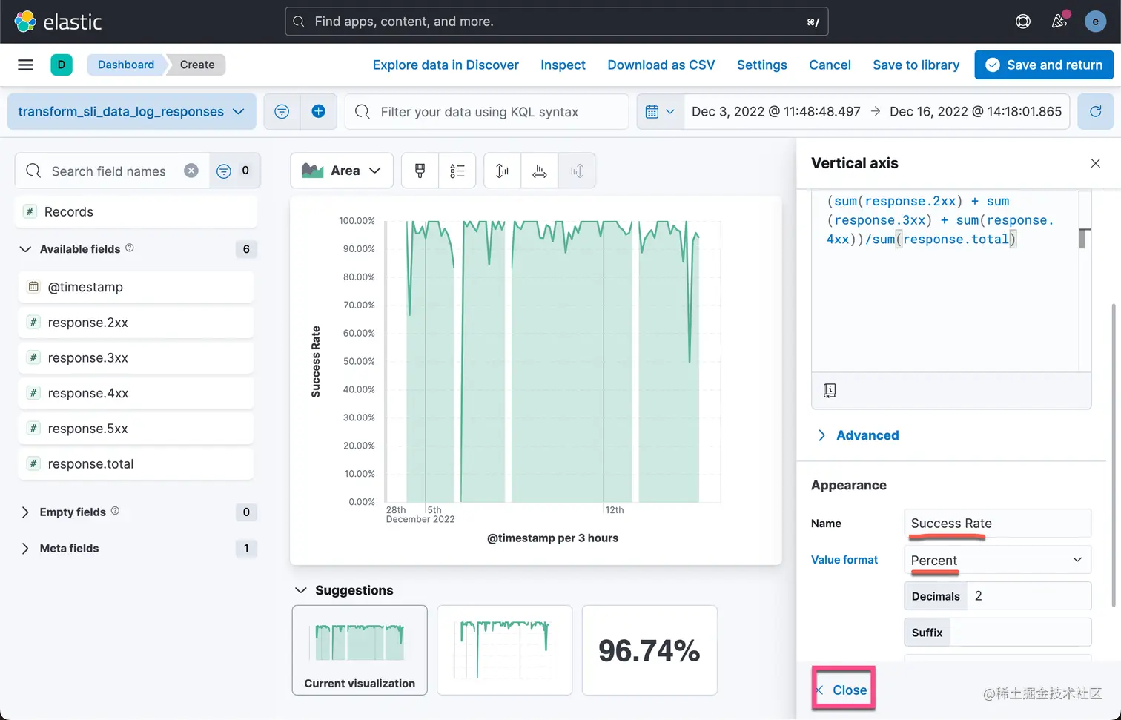Open the Inspect menu item
The height and width of the screenshot is (720, 1121).
coord(563,65)
